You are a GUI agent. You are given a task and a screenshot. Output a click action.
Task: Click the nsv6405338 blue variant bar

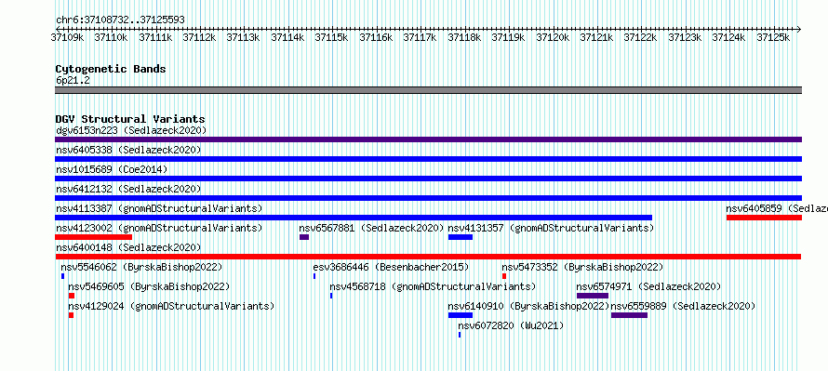coord(428,159)
